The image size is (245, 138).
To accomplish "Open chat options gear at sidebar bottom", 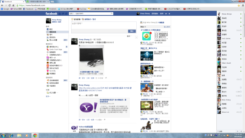I will click(238, 131).
